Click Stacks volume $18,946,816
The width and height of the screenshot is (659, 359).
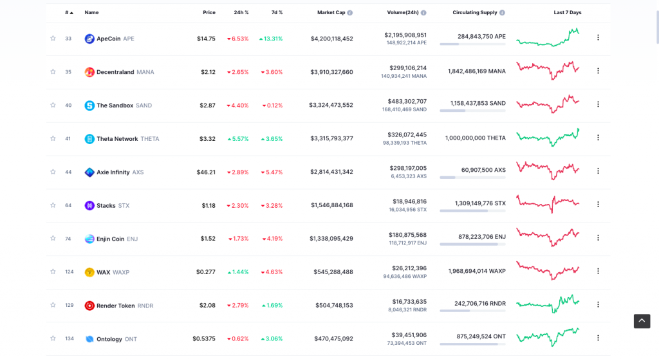(409, 201)
